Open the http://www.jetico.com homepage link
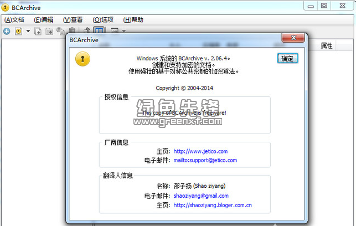Screen dimensions: 356x226 [200, 151]
